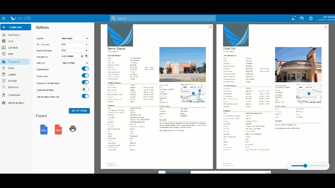The image size is (335, 188).
Task: Export datasheets as PDF file
Action: pyautogui.click(x=58, y=130)
